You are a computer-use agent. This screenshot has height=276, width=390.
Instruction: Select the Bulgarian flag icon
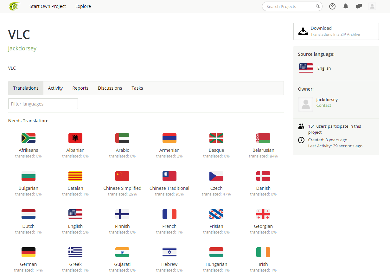click(x=29, y=176)
